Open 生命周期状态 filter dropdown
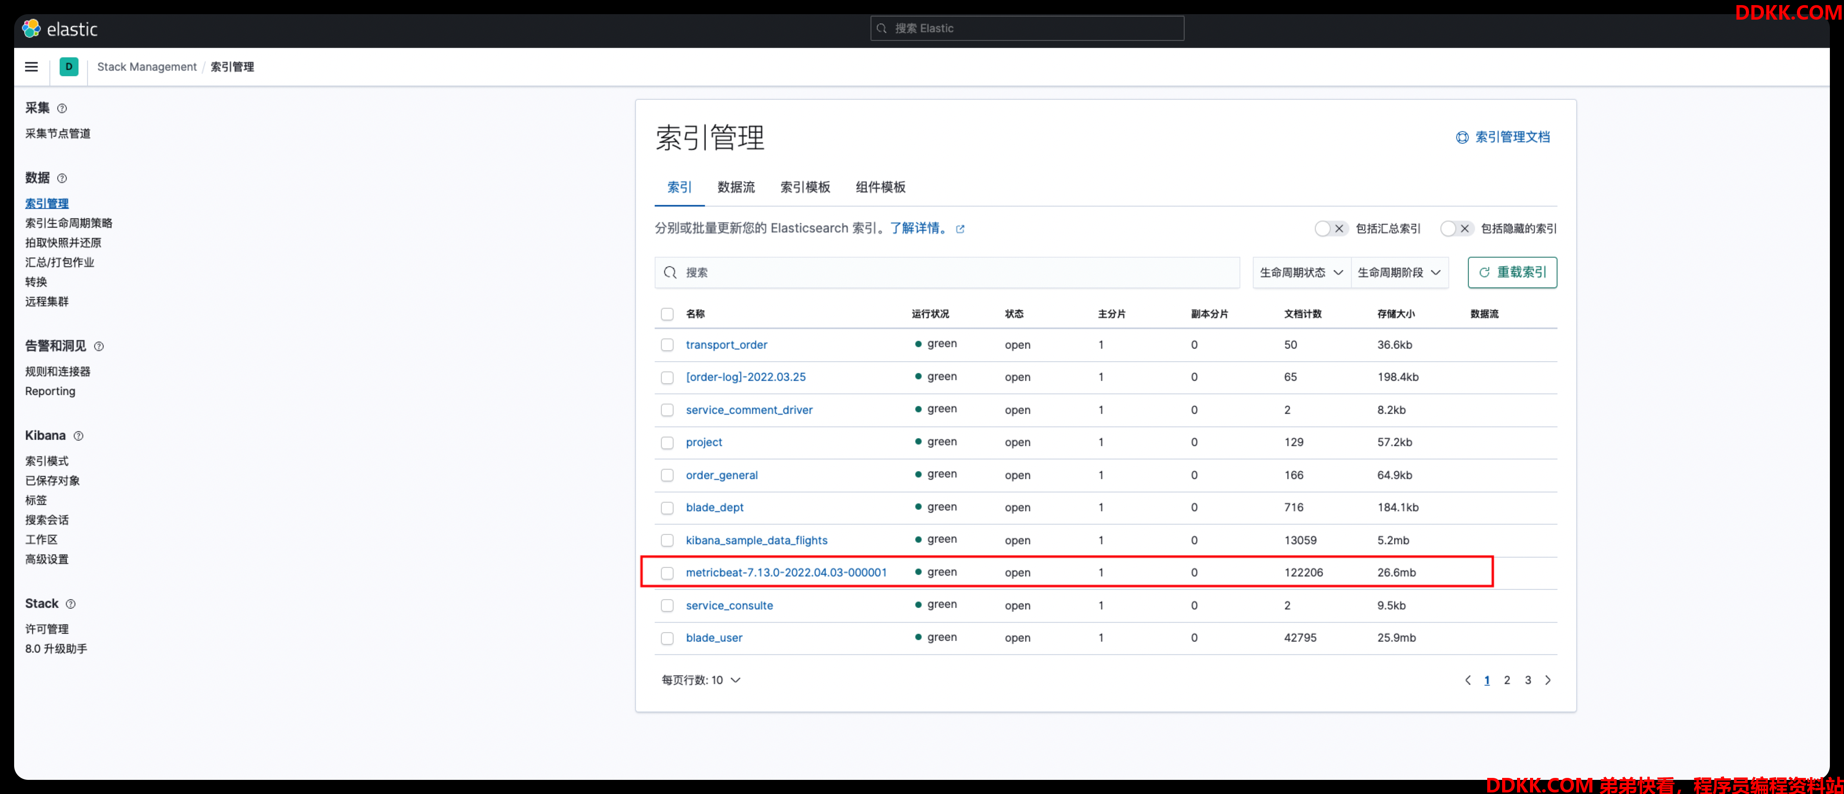The width and height of the screenshot is (1844, 794). (1302, 273)
